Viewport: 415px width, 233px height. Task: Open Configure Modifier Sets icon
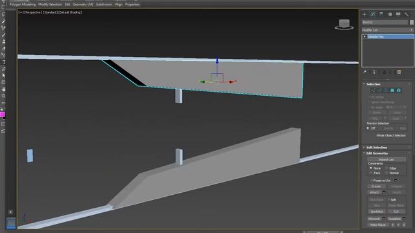[x=399, y=72]
